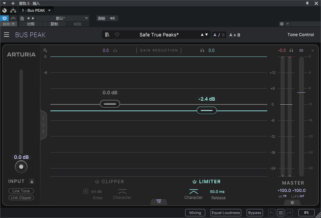Open the Tone Control panel

301,35
